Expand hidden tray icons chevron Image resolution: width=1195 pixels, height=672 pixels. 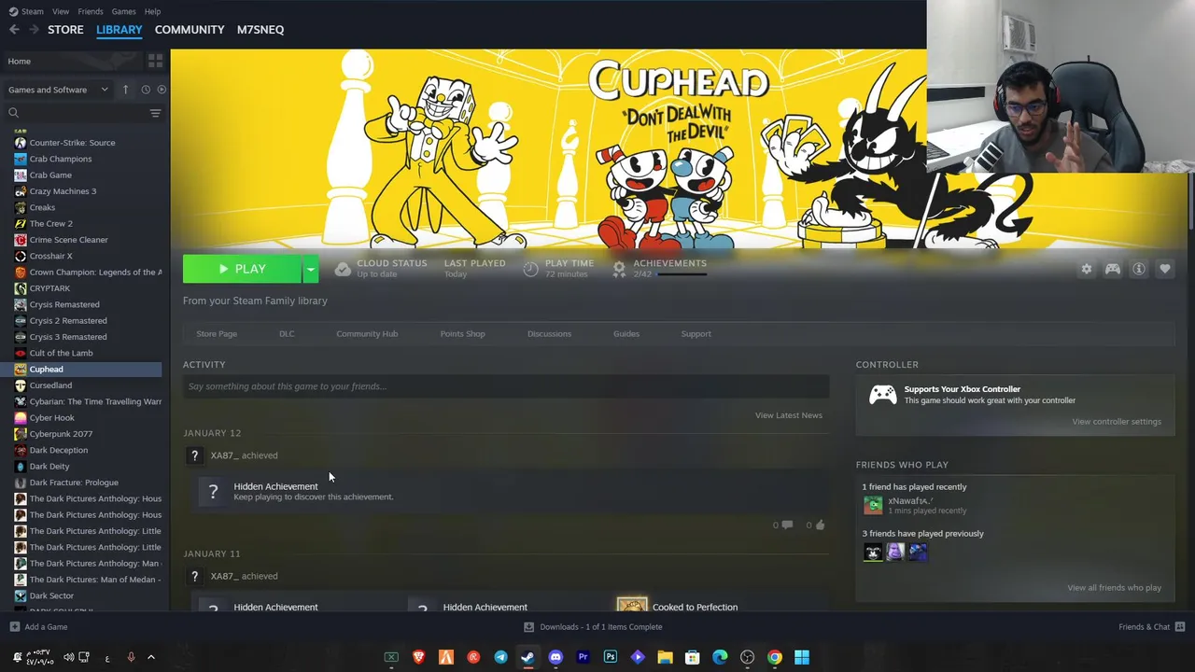151,657
